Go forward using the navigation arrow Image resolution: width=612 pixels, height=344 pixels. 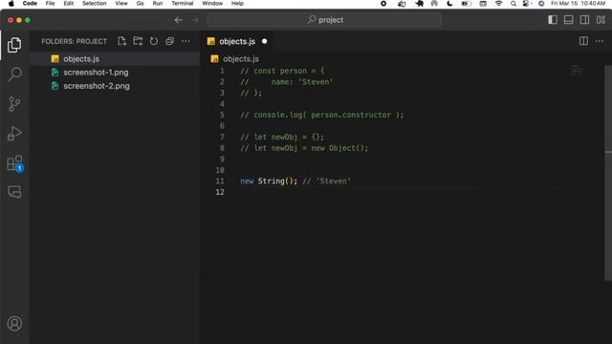[195, 20]
